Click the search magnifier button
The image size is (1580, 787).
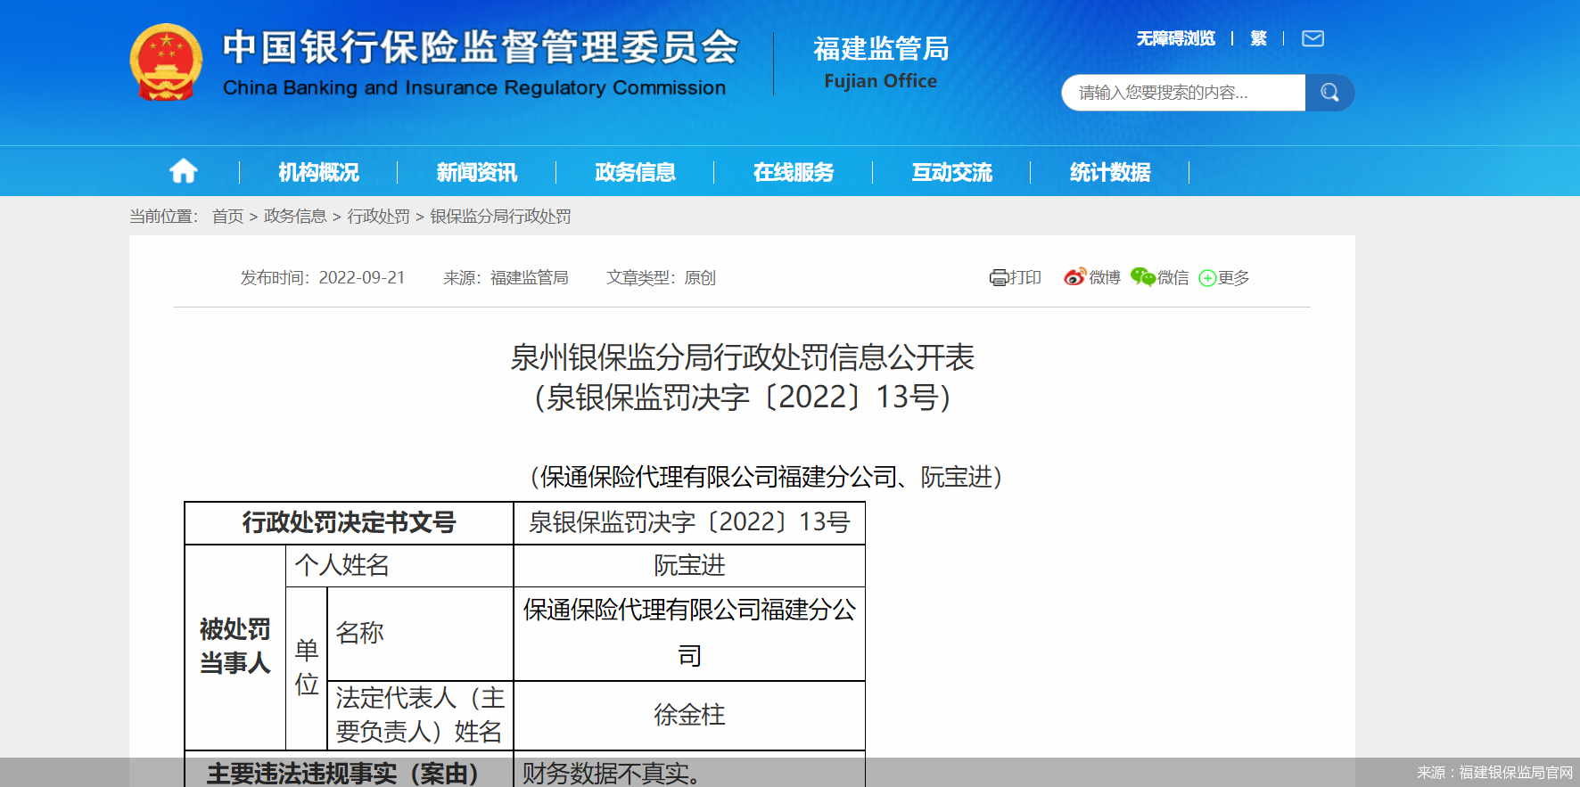pyautogui.click(x=1329, y=93)
